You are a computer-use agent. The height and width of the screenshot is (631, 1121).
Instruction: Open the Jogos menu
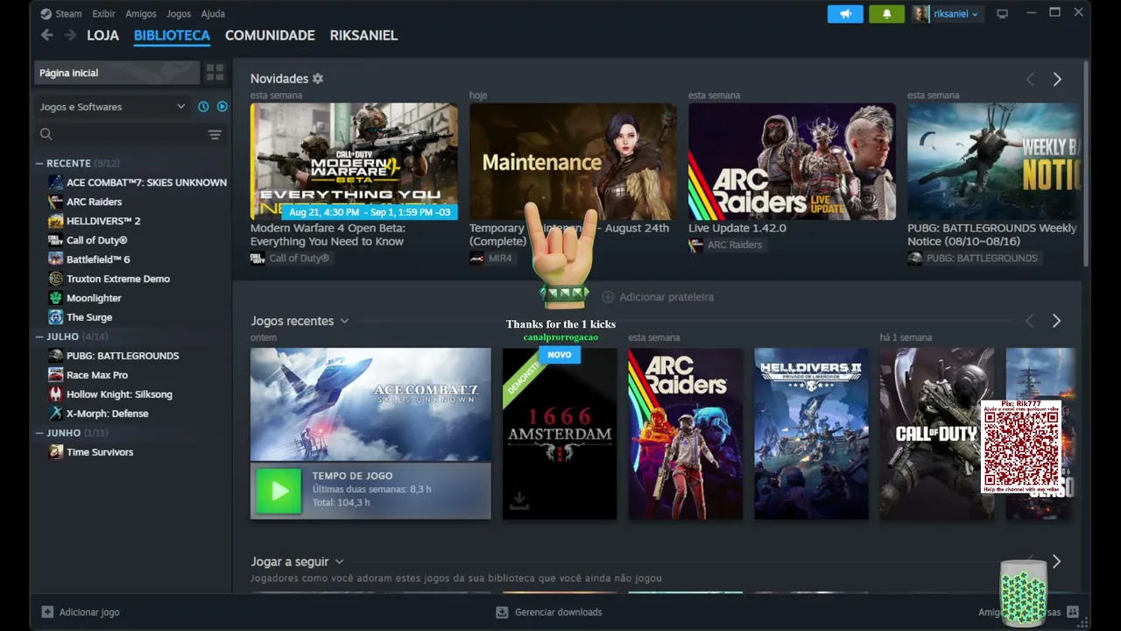[179, 14]
